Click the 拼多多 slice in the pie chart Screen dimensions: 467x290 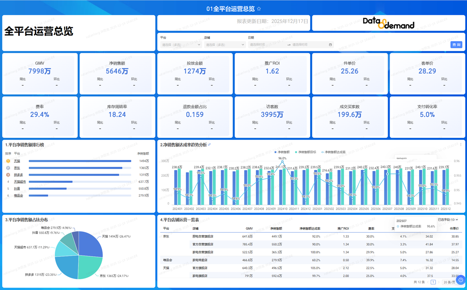(x=66, y=266)
